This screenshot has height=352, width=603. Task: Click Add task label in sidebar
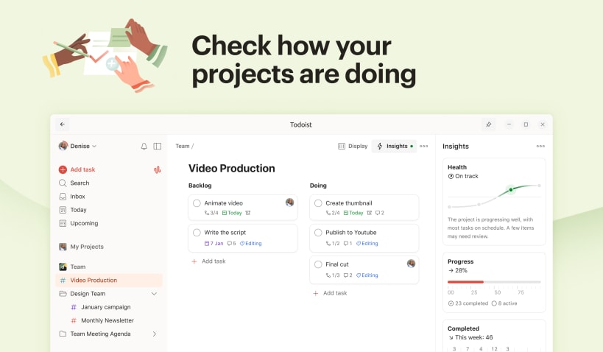(82, 169)
